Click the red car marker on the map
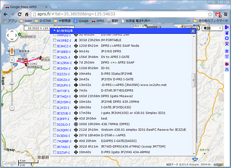 pyautogui.click(x=40, y=58)
